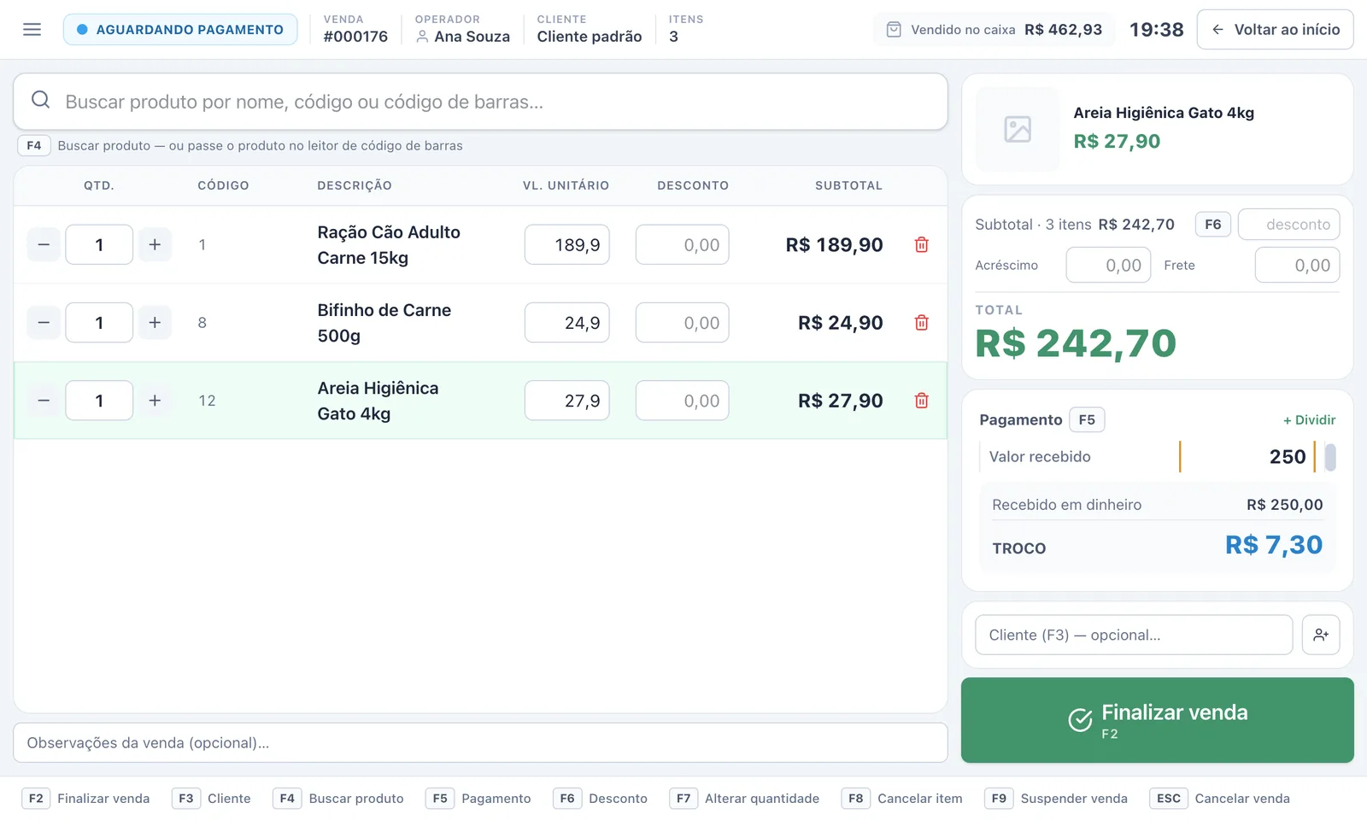1367x820 pixels.
Task: Click the Acréscimo value field
Action: (1108, 266)
